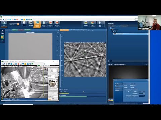Click the address field in small remote window

(50, 64)
